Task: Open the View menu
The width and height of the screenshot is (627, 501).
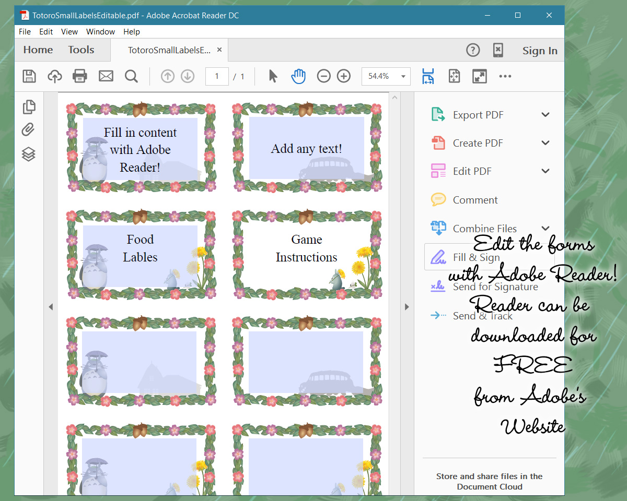Action: click(69, 31)
